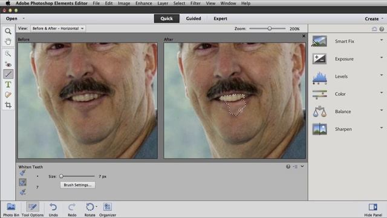Select the Zoom tool in toolbox
The height and width of the screenshot is (218, 387).
pyautogui.click(x=8, y=31)
